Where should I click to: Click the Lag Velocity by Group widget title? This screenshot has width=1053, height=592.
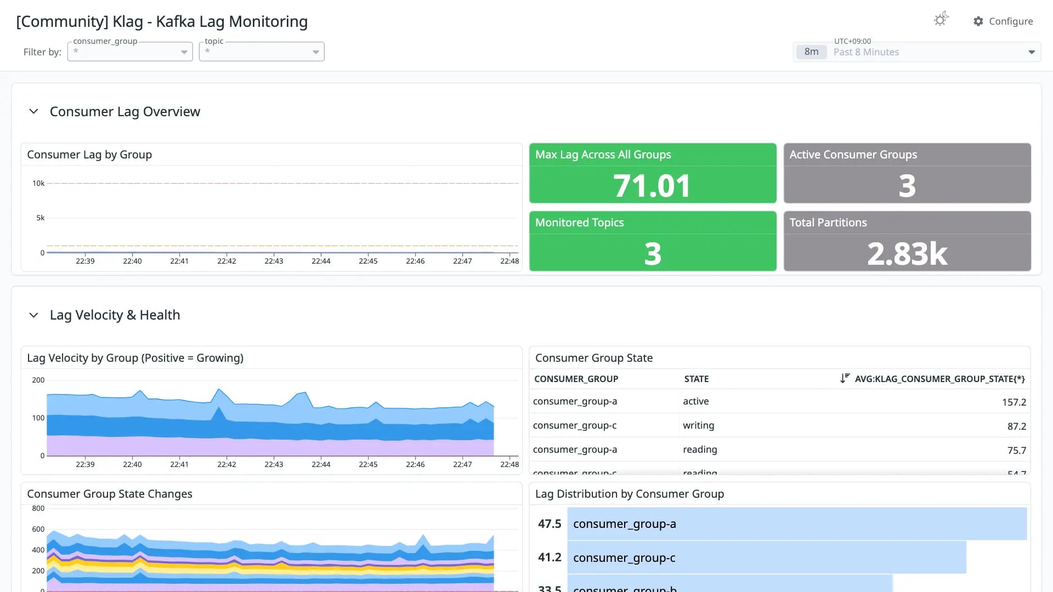[135, 358]
